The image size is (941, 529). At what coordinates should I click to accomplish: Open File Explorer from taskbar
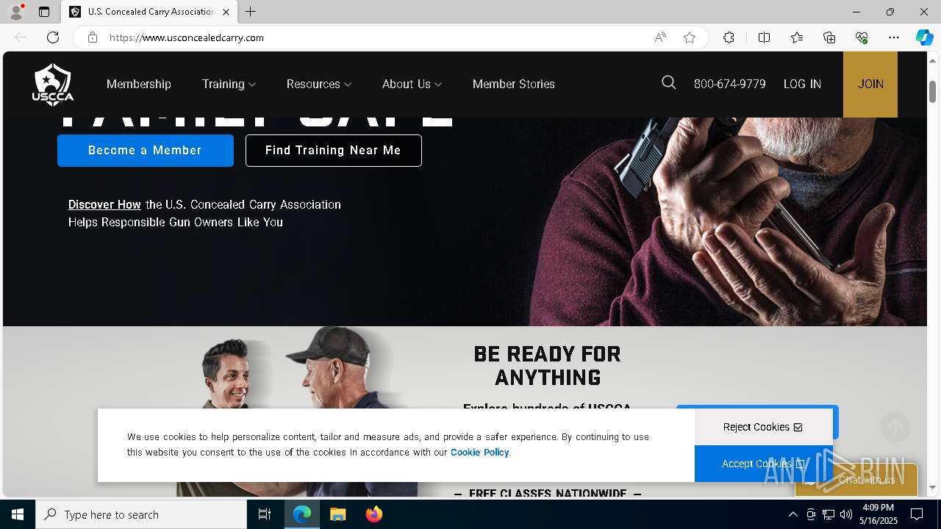[337, 514]
